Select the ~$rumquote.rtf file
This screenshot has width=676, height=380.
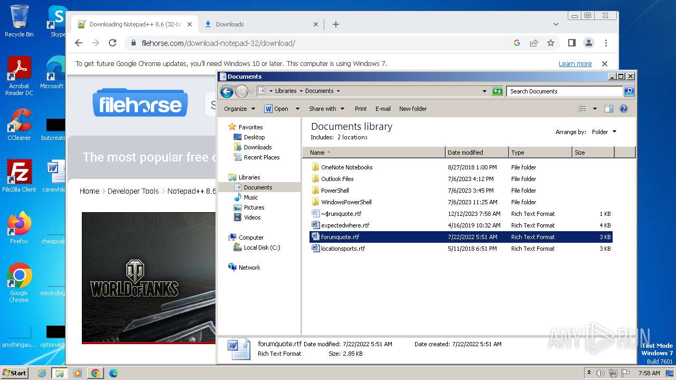341,214
